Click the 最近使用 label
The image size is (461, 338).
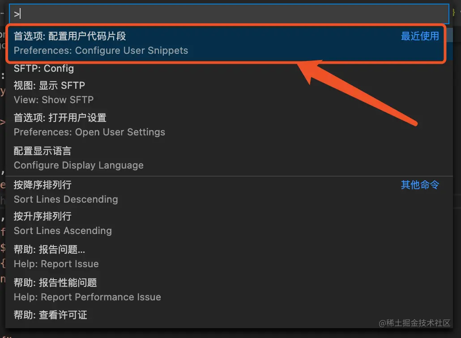tap(420, 36)
